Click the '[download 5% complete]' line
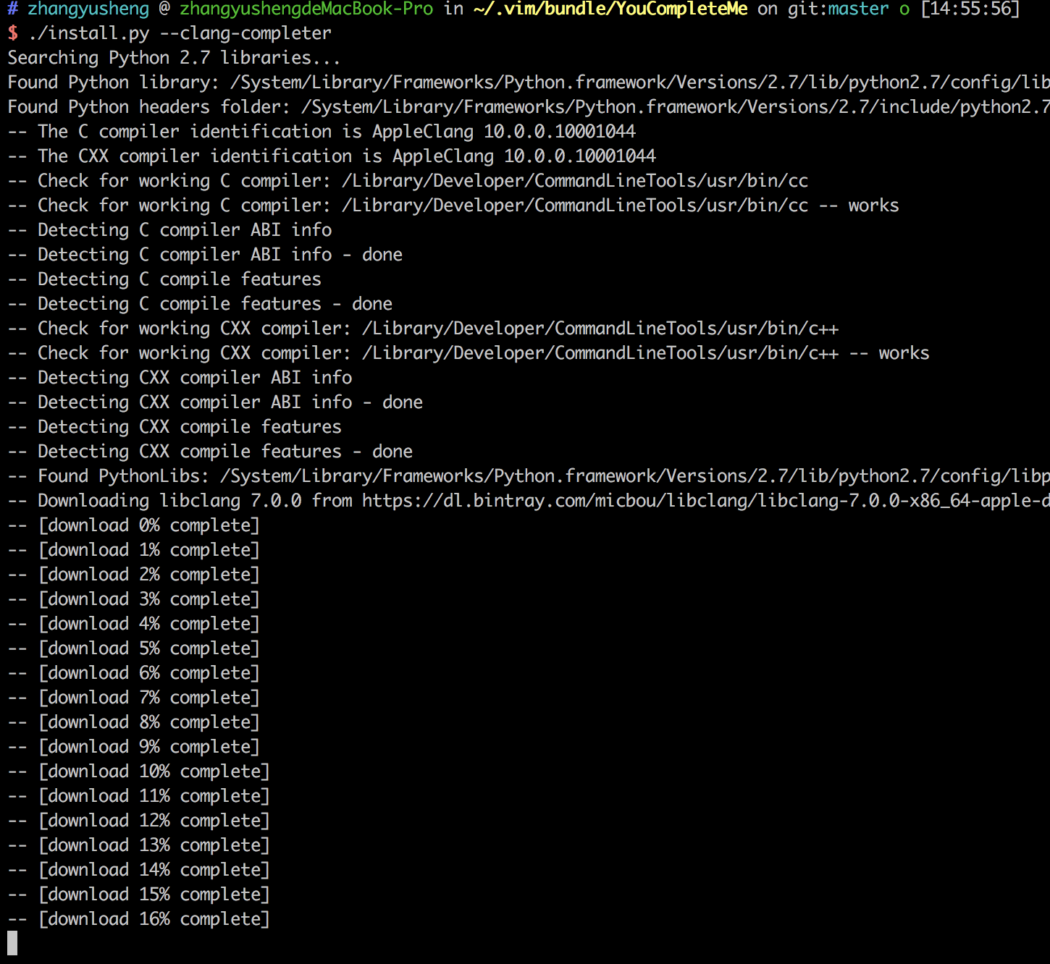1050x964 pixels. click(x=134, y=648)
